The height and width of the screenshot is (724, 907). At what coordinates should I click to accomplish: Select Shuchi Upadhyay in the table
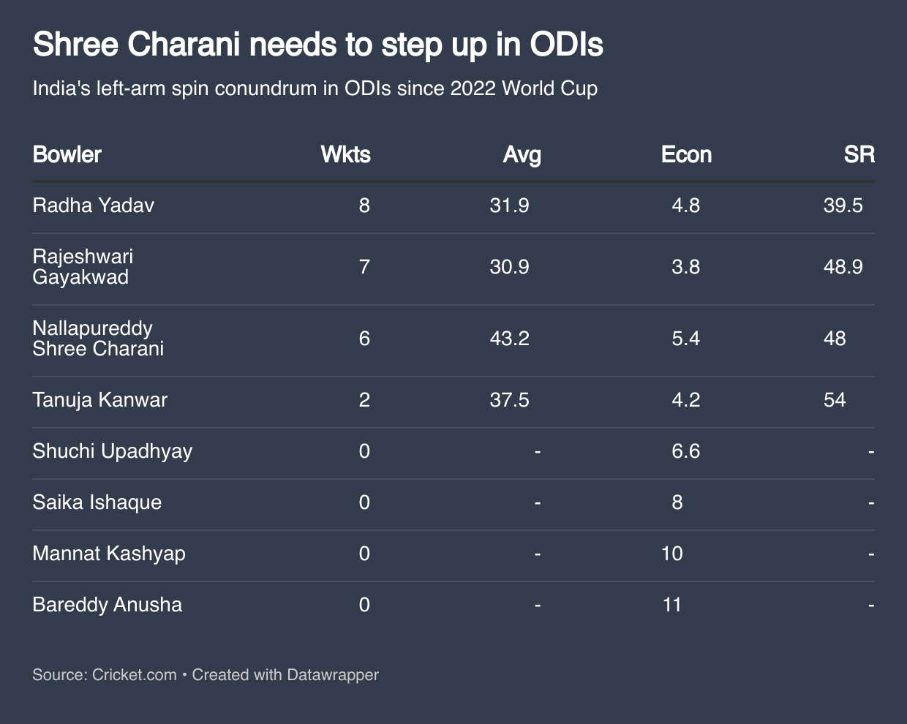coord(113,451)
